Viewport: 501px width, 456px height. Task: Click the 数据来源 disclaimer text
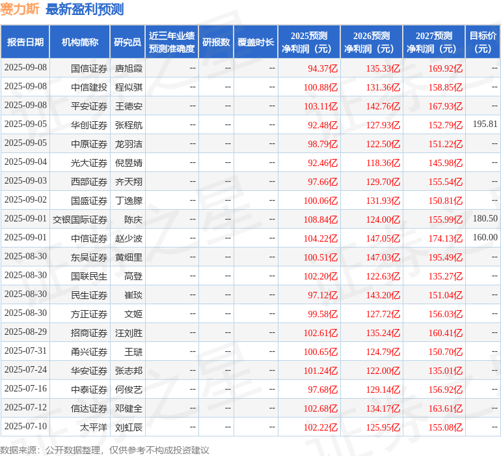pyautogui.click(x=105, y=450)
